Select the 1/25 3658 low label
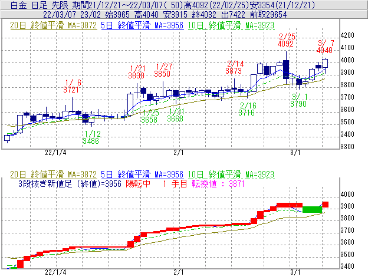Screen dimensions: 368x280 150,116
